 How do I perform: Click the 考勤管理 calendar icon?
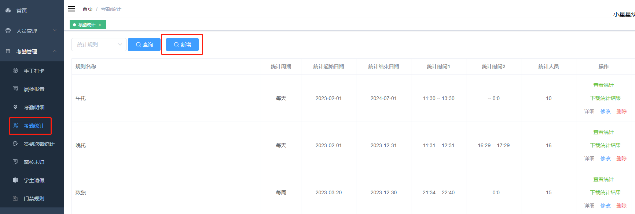point(8,51)
